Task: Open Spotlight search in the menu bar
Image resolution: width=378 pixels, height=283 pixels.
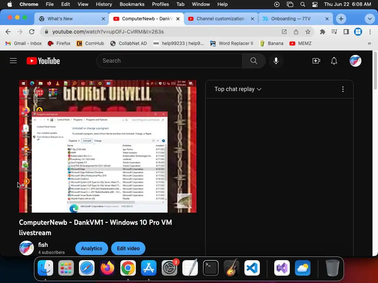Action: tap(303, 4)
